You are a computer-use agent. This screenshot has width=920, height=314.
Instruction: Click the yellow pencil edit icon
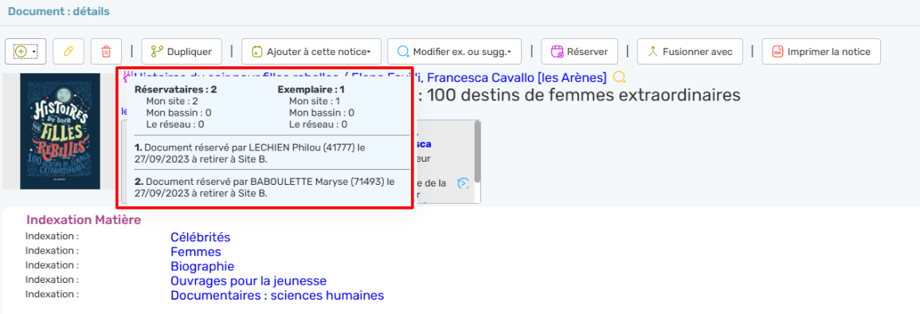69,52
